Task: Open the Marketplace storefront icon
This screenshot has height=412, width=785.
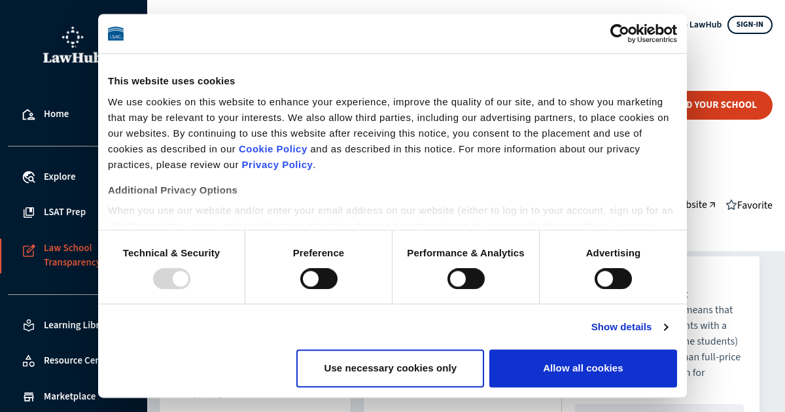Action: (29, 396)
